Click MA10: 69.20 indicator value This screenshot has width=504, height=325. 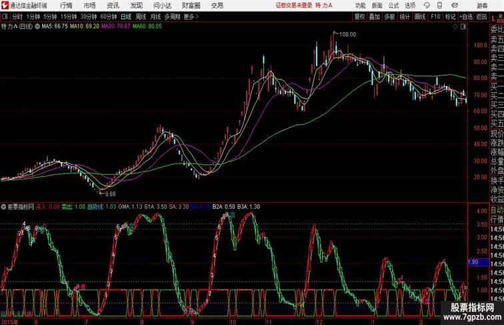pyautogui.click(x=85, y=27)
